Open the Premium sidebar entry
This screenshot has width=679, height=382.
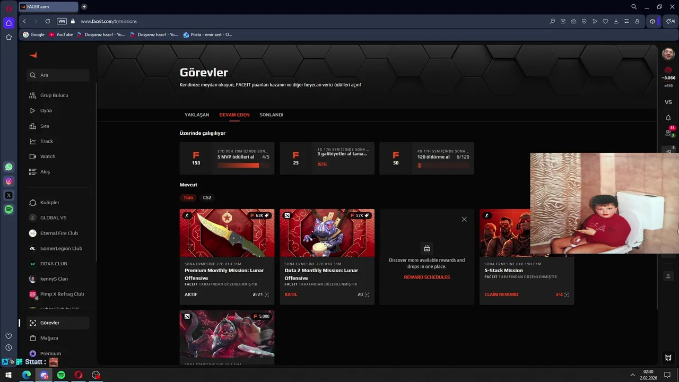[x=58, y=353]
